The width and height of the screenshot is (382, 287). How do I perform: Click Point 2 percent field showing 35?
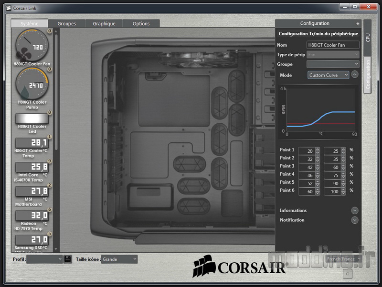332,159
